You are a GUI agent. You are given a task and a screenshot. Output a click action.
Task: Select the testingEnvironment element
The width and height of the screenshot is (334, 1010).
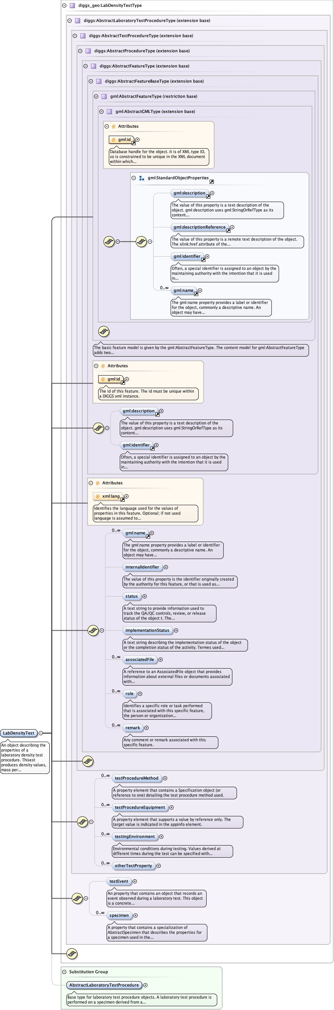point(135,836)
